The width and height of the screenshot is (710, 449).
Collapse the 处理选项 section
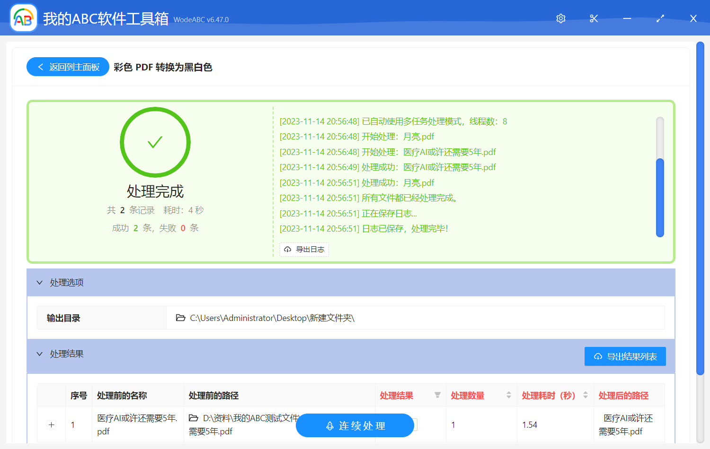coord(40,282)
